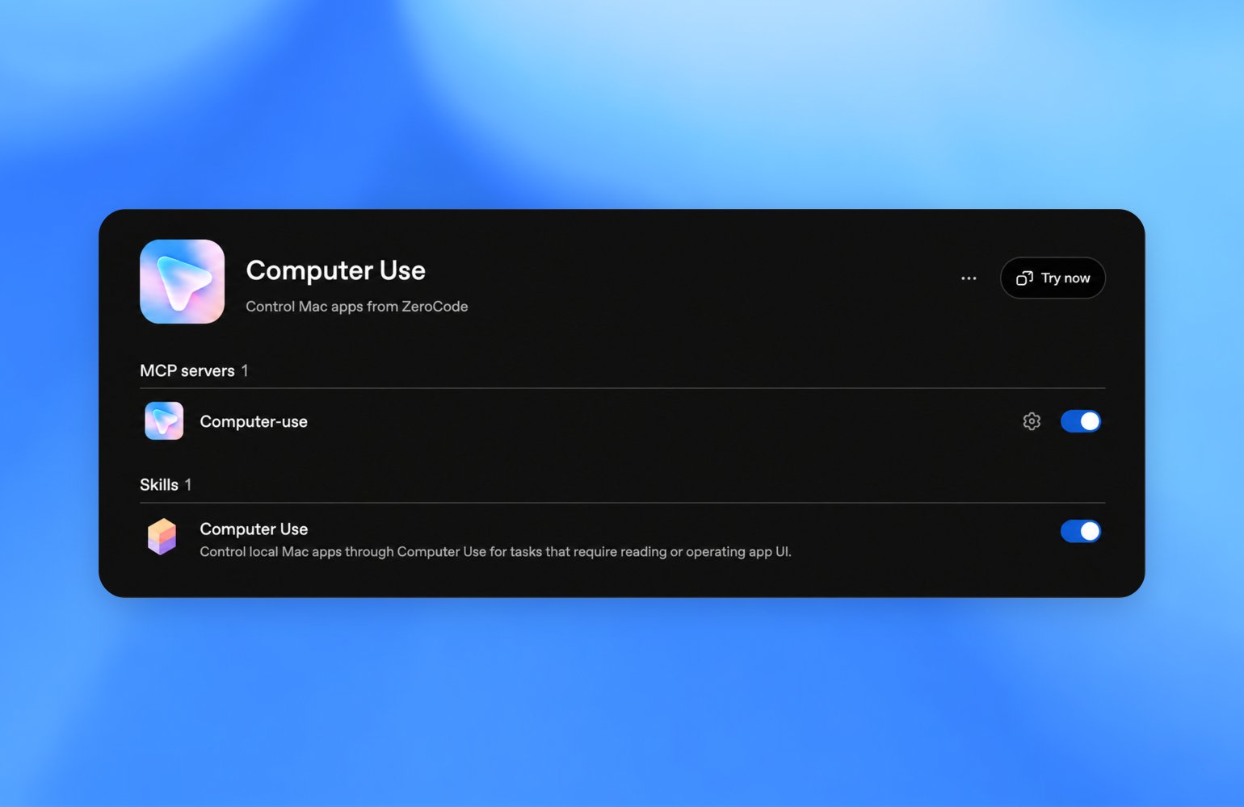Image resolution: width=1244 pixels, height=807 pixels.
Task: Click the Computer Use skill title
Action: (x=254, y=529)
